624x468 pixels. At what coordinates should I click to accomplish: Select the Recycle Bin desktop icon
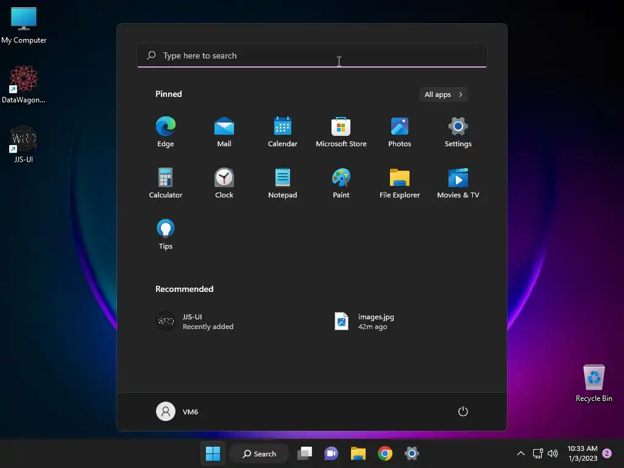click(594, 383)
